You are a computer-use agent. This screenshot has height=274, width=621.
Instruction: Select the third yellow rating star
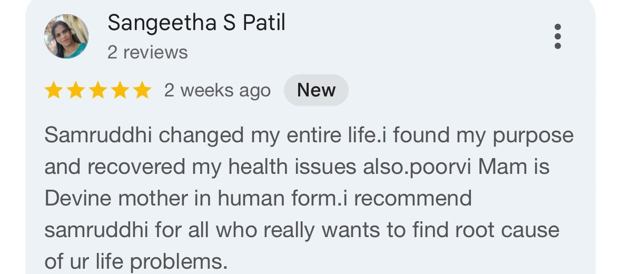[x=97, y=91]
